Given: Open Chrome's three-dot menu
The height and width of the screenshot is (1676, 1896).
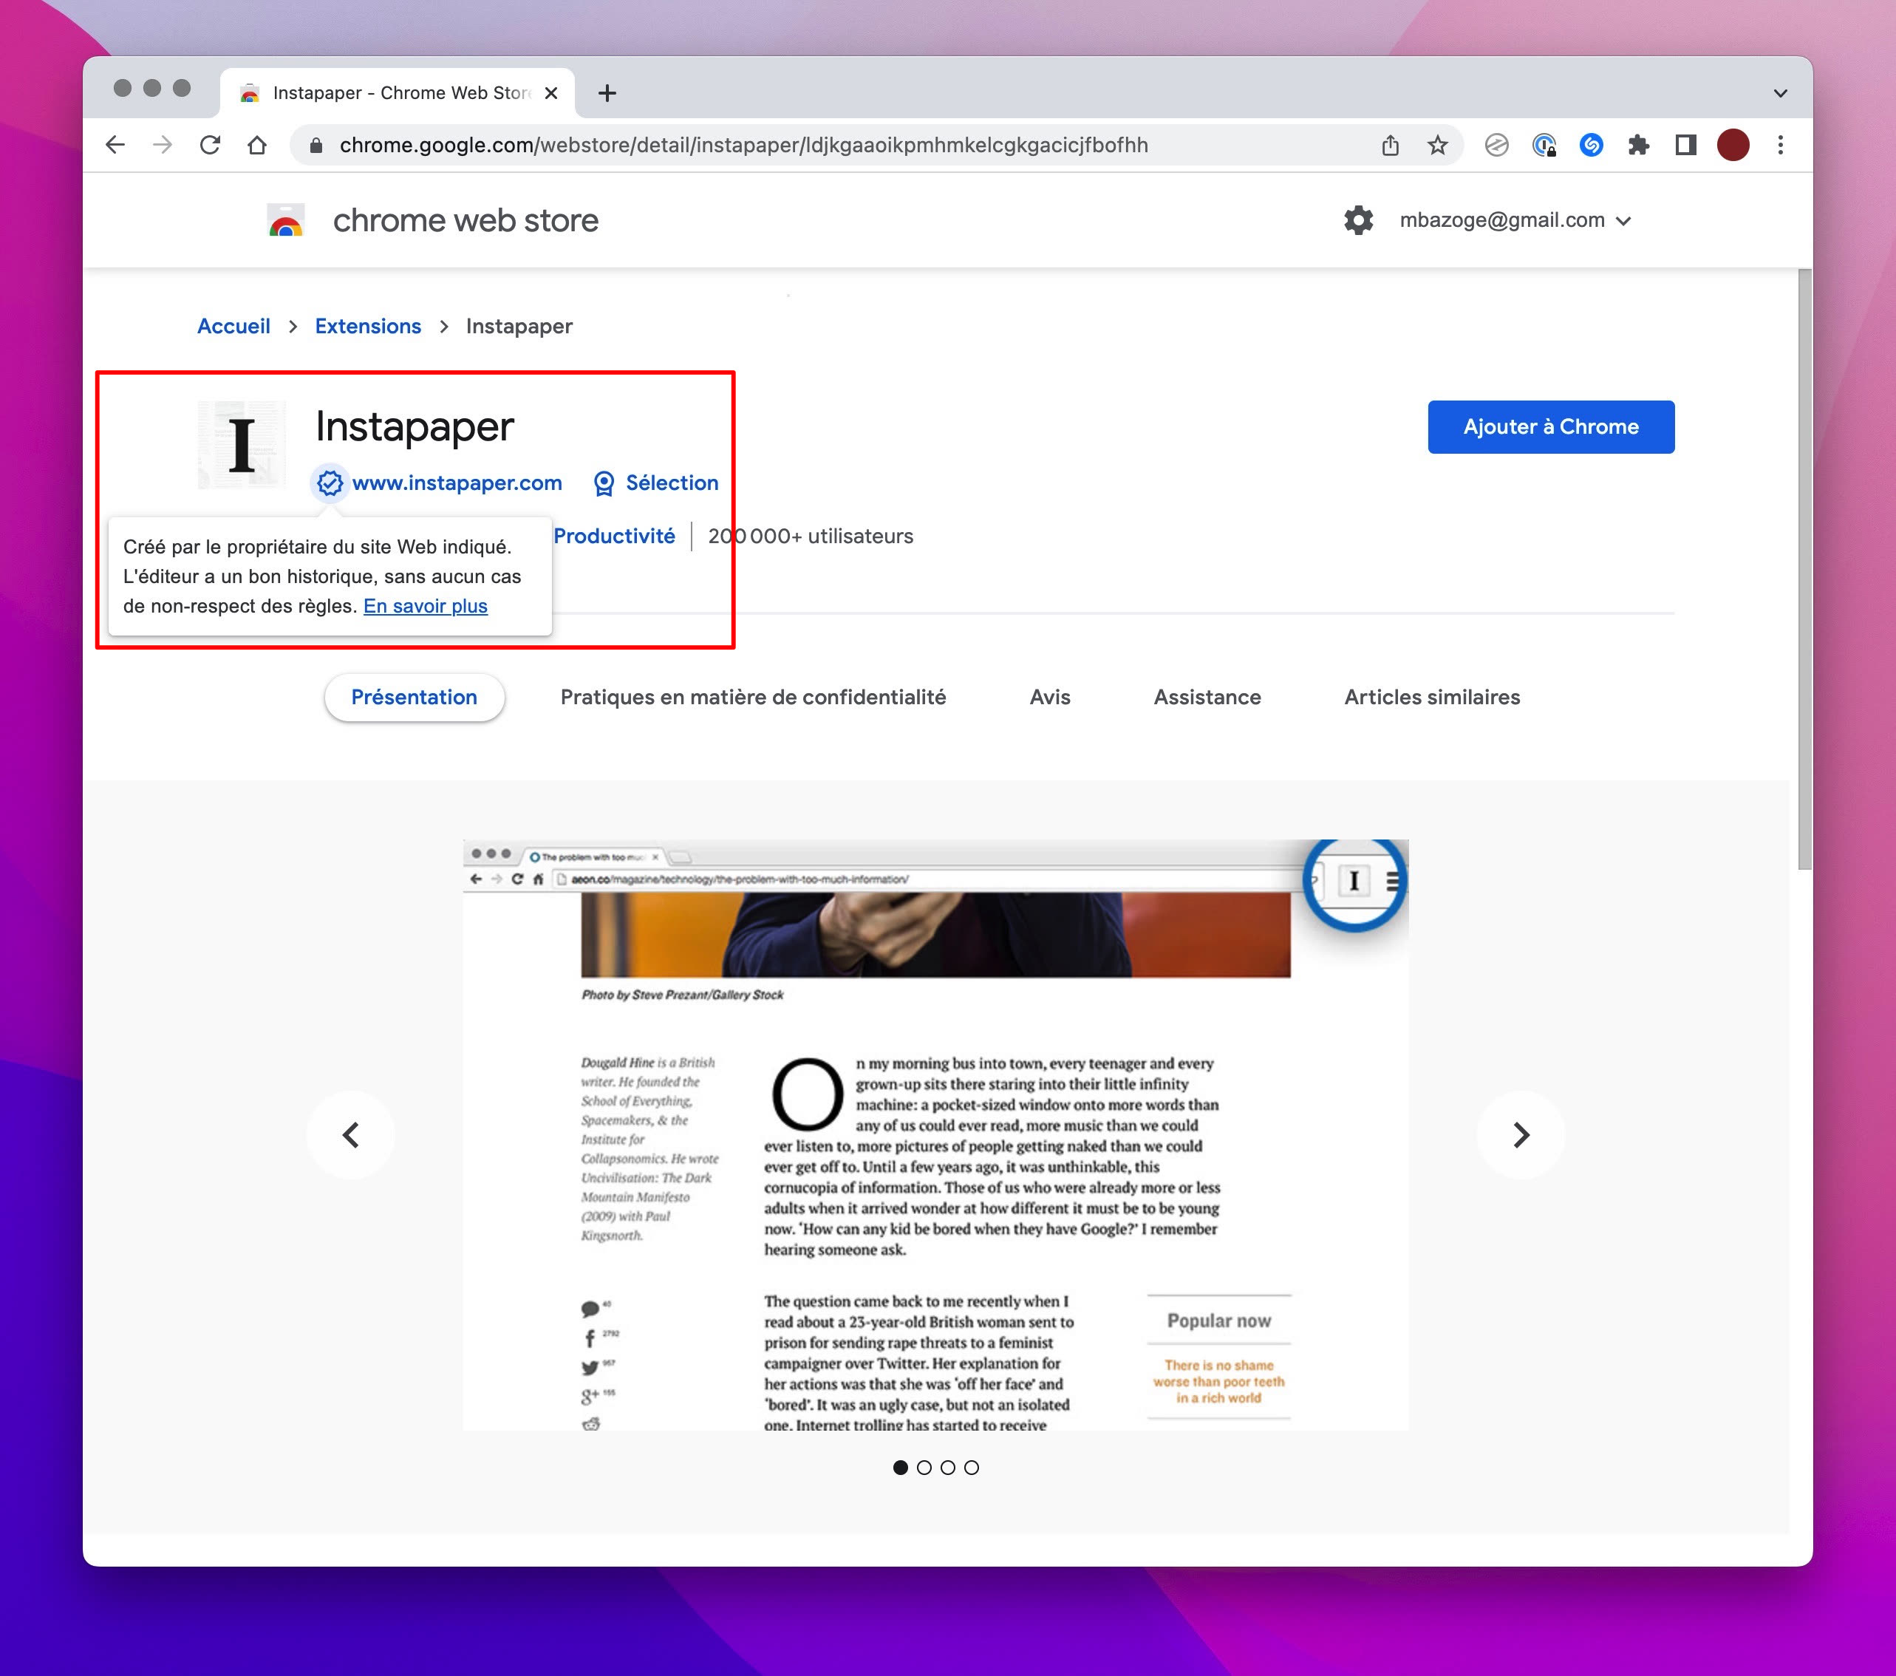Looking at the screenshot, I should click(1780, 145).
